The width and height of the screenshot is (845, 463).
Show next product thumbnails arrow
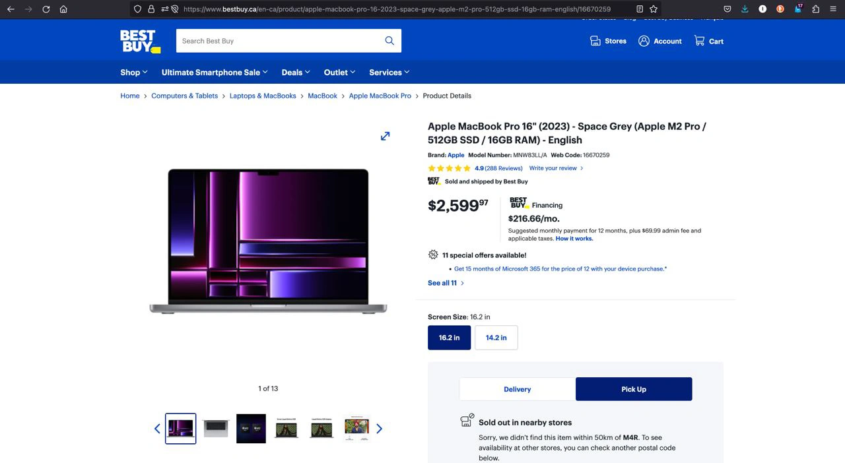(x=379, y=429)
